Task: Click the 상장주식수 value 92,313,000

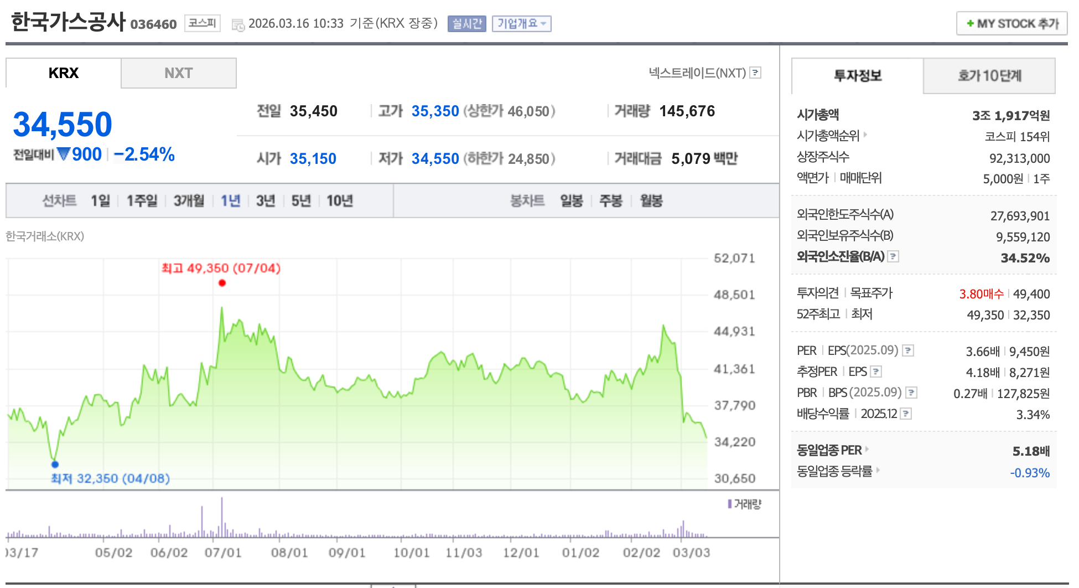Action: tap(1020, 158)
